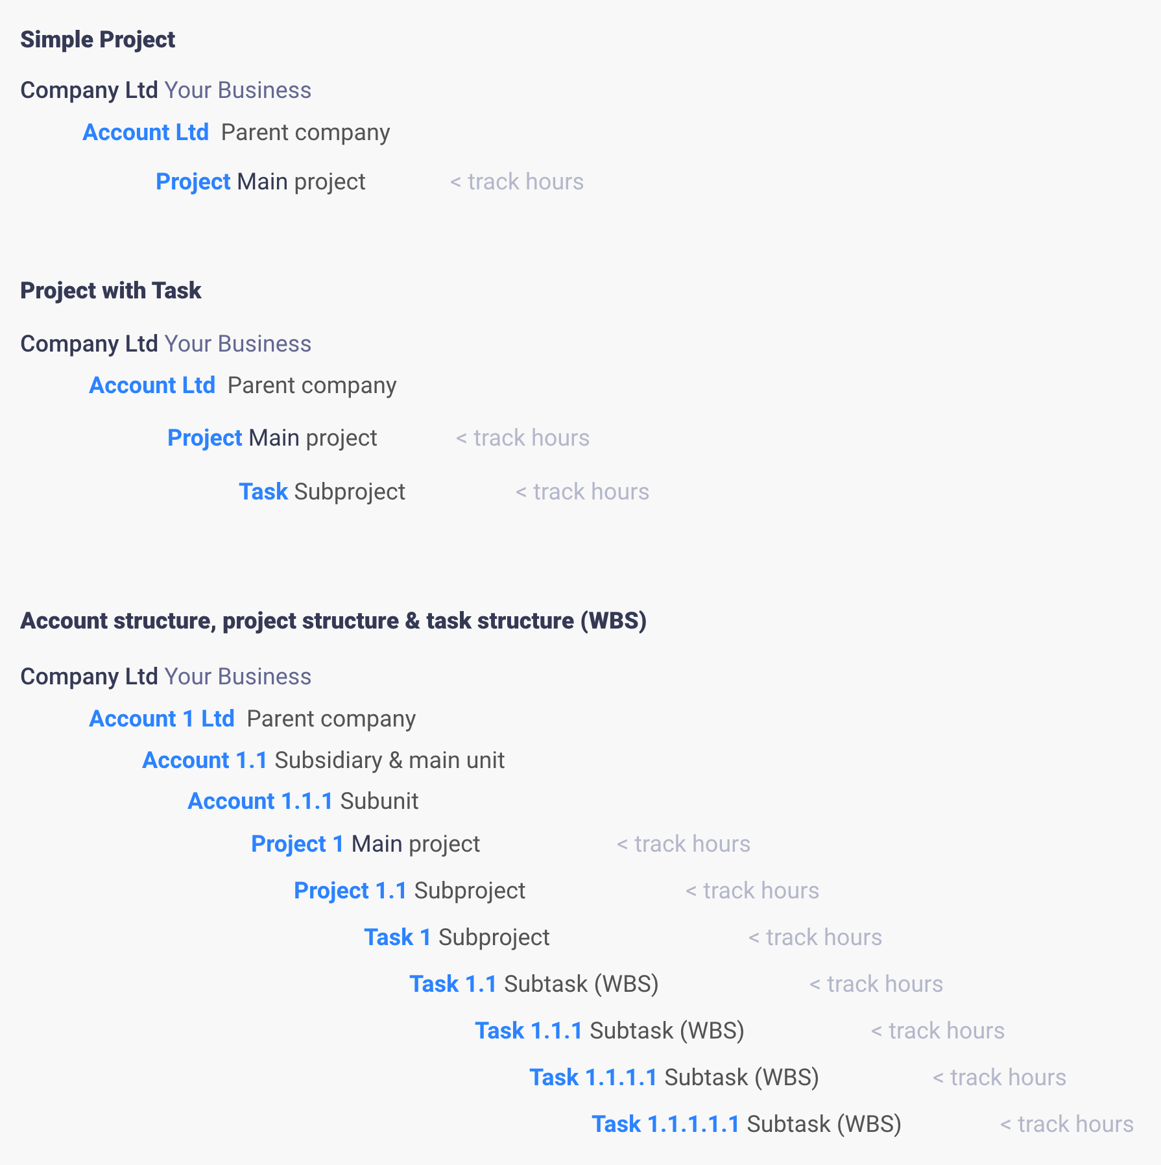Click Task 1.1.1.1 Subtask
The height and width of the screenshot is (1165, 1161).
(593, 1077)
